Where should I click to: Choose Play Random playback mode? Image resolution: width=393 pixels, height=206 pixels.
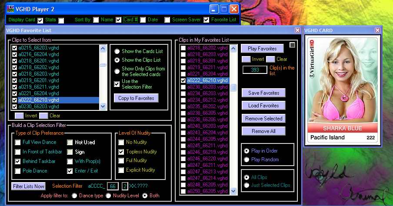point(247,159)
